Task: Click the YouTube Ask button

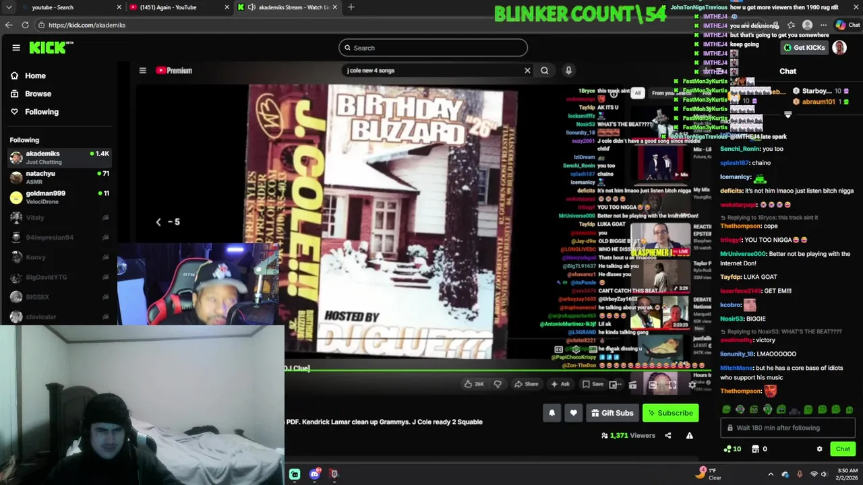Action: click(x=560, y=384)
